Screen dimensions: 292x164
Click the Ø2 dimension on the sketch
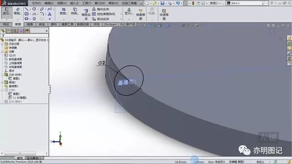click(x=102, y=63)
